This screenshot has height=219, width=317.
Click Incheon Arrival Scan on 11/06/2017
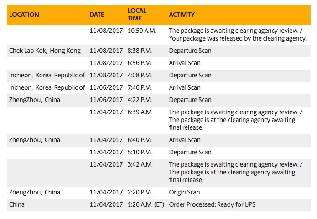pyautogui.click(x=185, y=87)
